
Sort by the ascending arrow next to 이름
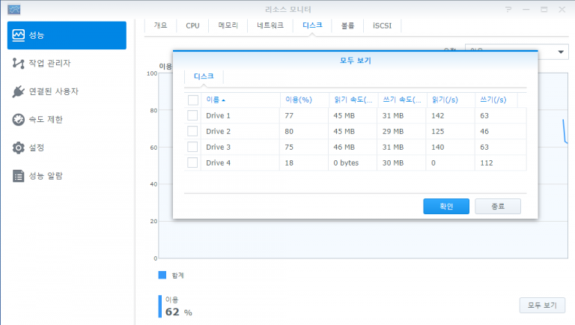point(223,100)
